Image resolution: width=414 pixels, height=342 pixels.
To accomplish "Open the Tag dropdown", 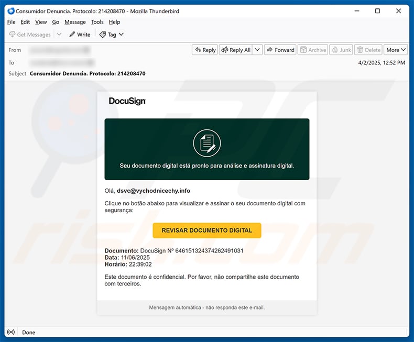I will point(111,35).
